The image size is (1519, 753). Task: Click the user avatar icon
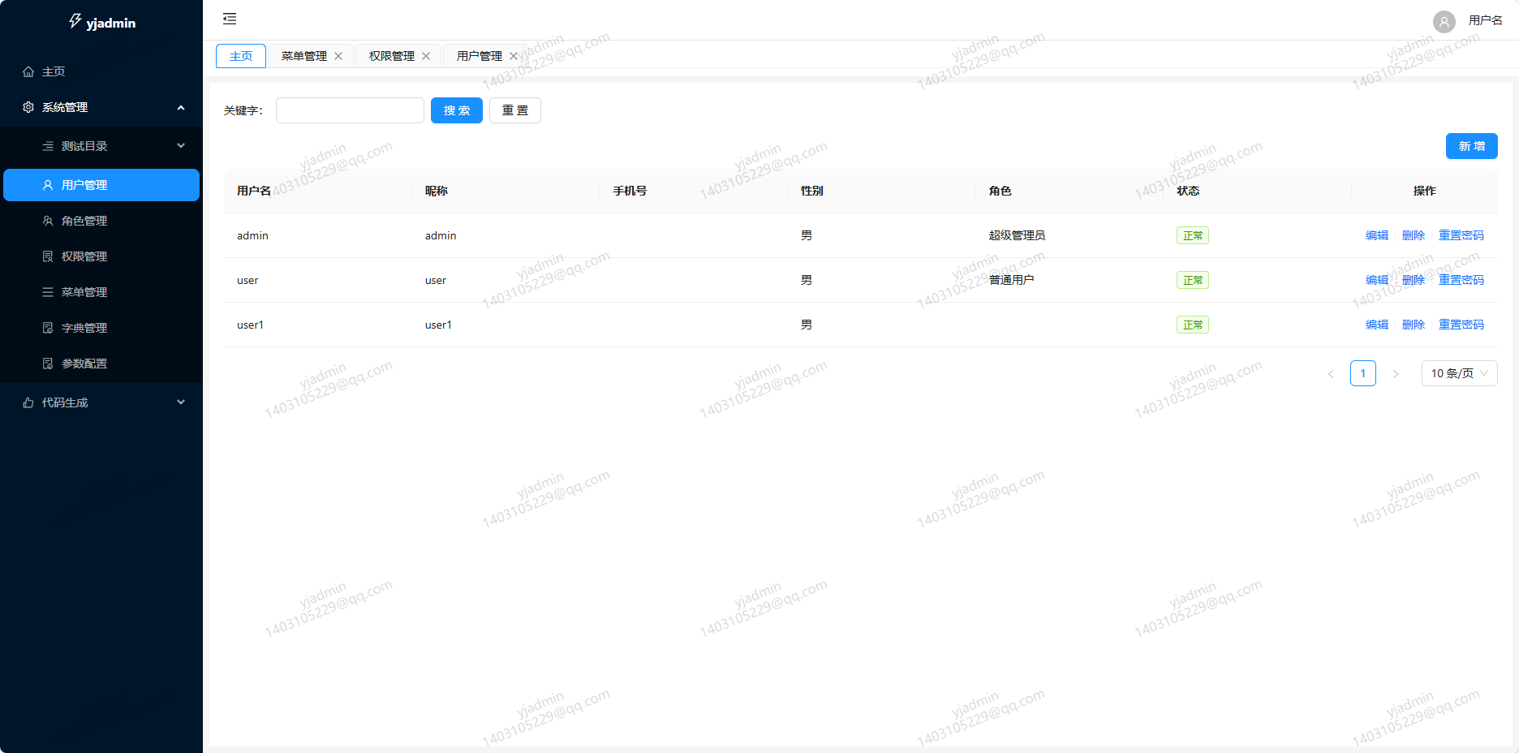1444,21
